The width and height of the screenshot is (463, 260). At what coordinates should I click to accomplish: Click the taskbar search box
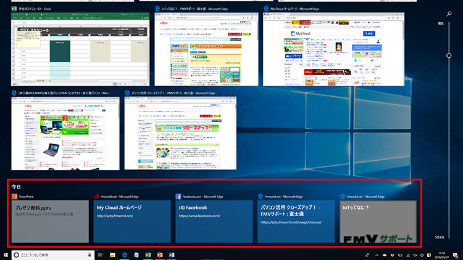49,254
